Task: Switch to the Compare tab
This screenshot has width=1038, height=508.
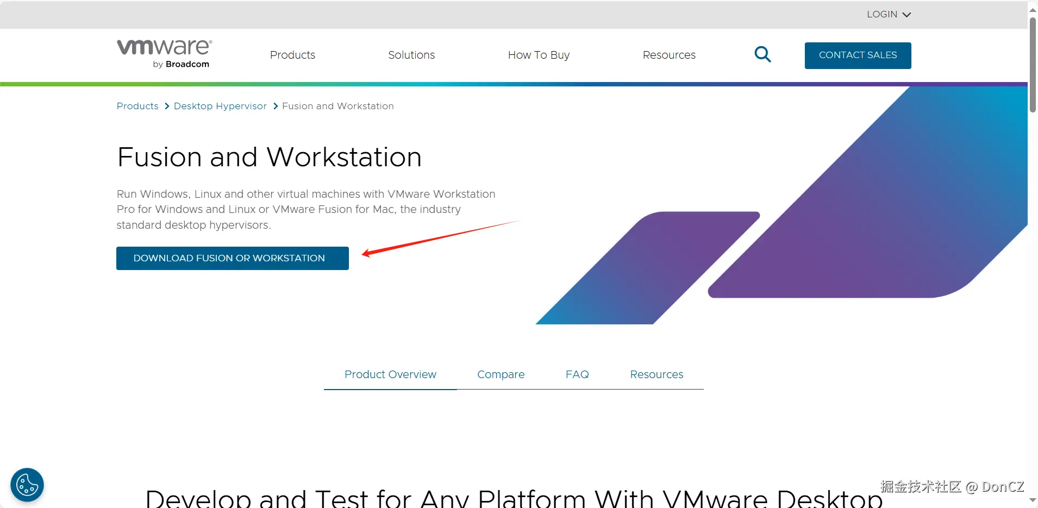Action: click(501, 374)
